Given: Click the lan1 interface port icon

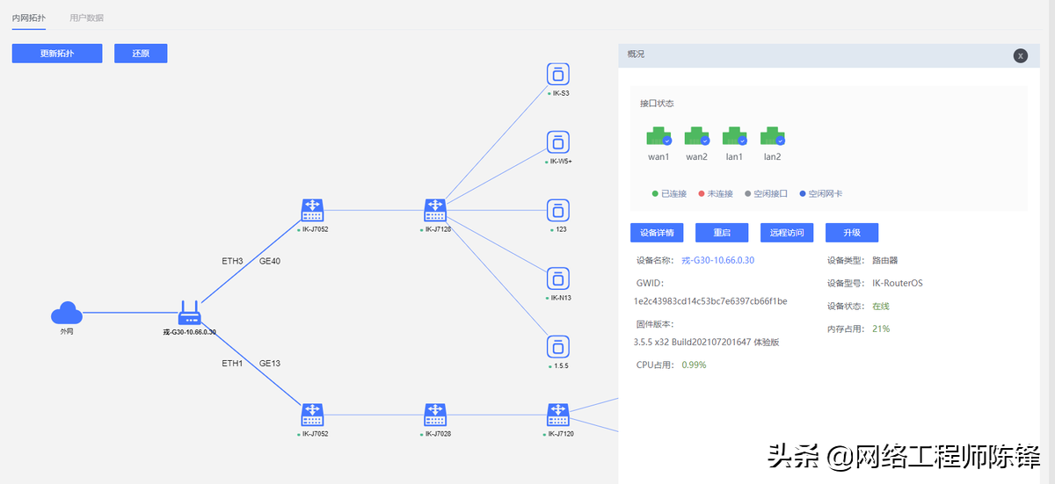Looking at the screenshot, I should coord(734,136).
